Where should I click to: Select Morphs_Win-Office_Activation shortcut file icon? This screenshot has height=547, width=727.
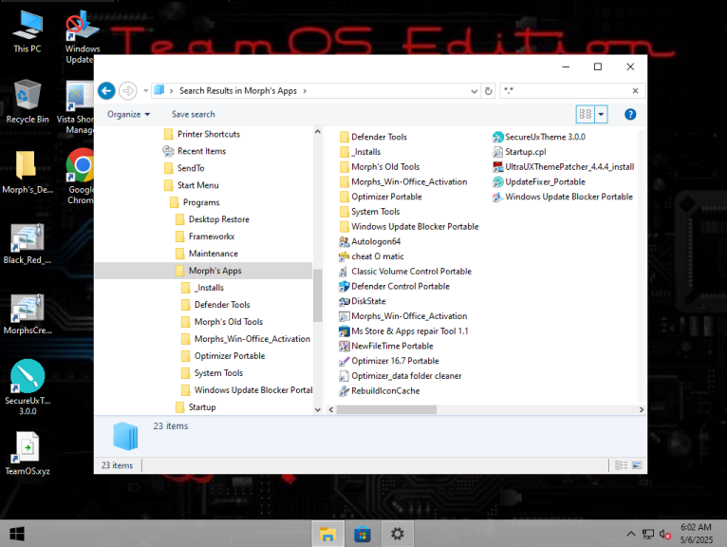coord(344,316)
